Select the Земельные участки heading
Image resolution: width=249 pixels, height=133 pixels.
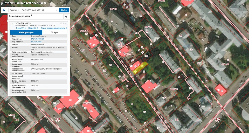(20, 16)
